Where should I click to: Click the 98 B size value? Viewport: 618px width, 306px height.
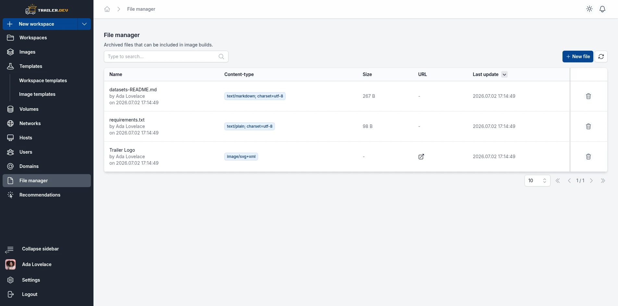coord(367,126)
